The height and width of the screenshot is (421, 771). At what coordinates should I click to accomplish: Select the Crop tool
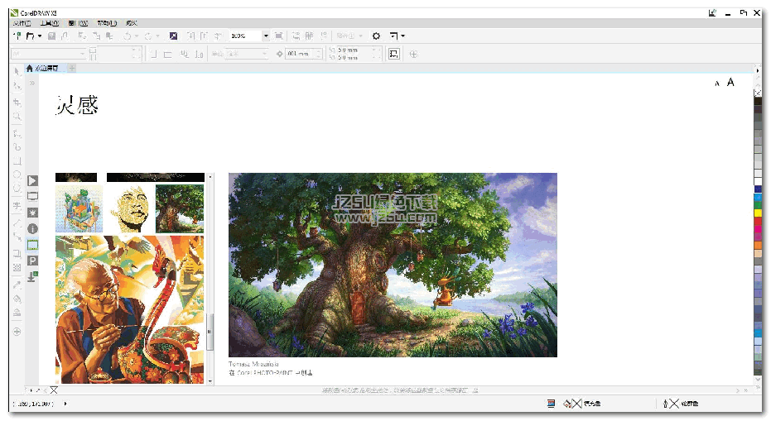[17, 103]
